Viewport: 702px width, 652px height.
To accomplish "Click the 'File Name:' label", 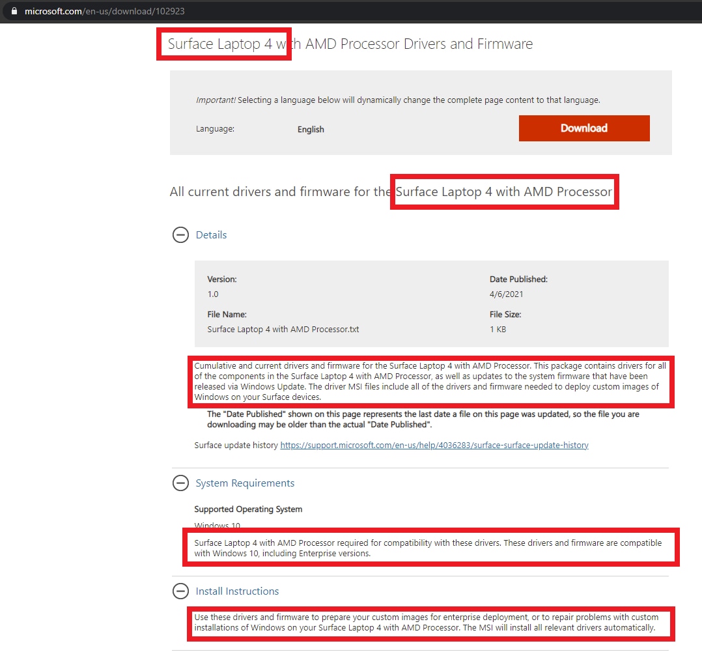I will point(227,315).
